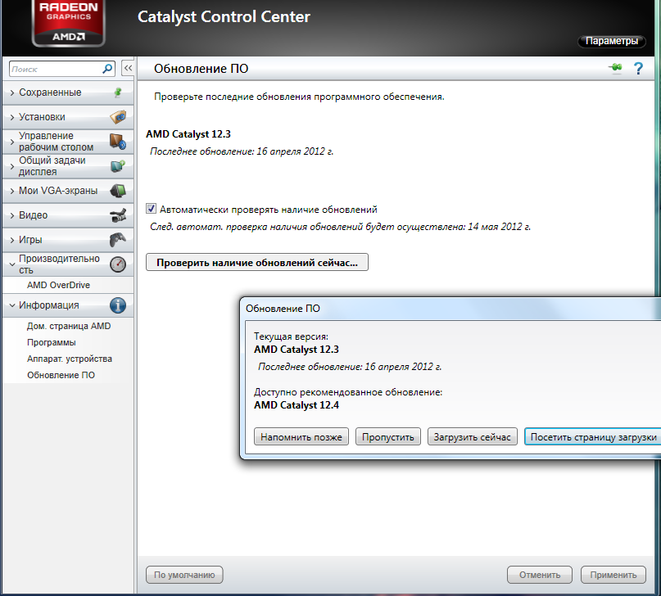661x596 pixels.
Task: Click Напомнить позже in update dialog
Action: pos(301,437)
